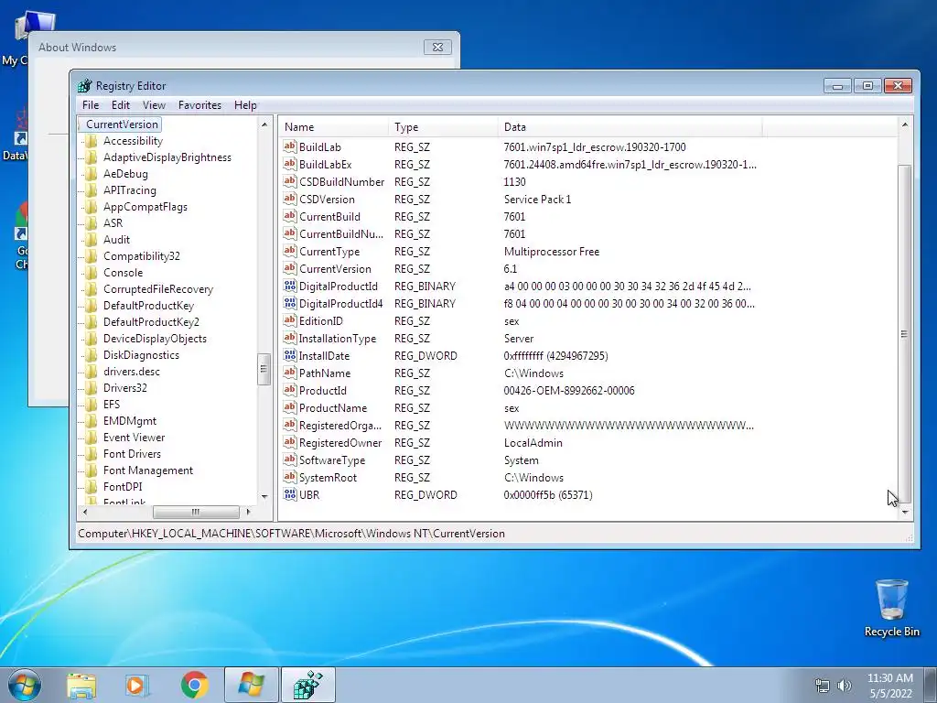Select the AppCompatFlags key
Screen dimensions: 937x703
coord(145,207)
